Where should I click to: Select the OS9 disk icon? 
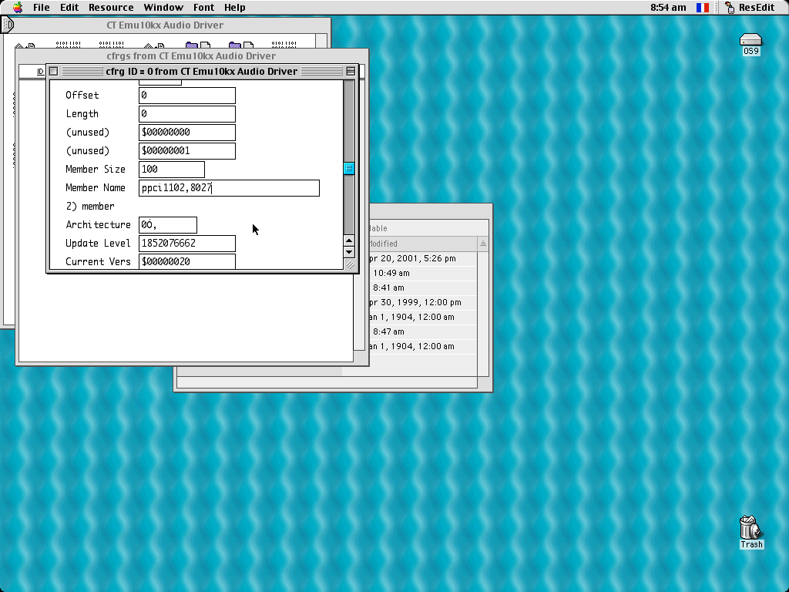pyautogui.click(x=750, y=44)
